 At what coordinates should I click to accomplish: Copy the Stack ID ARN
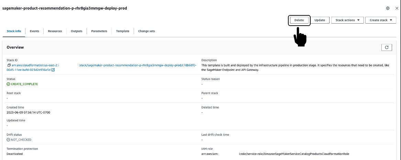(x=9, y=65)
